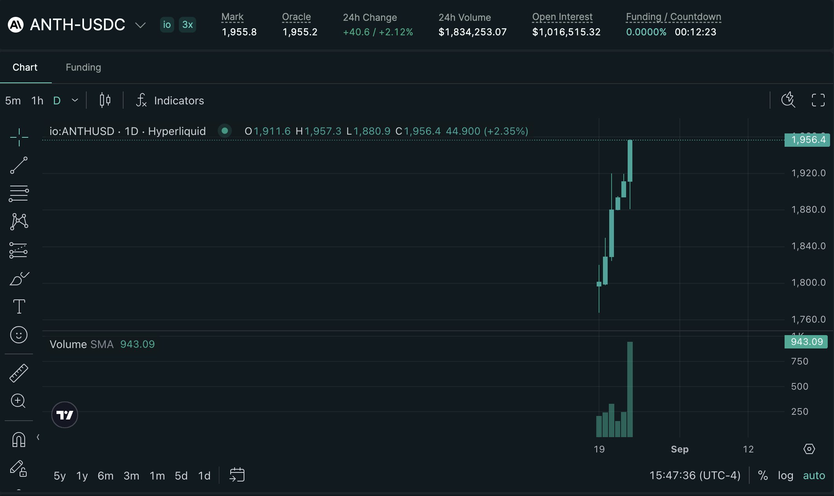The width and height of the screenshot is (834, 496).
Task: Set chart range to 3m
Action: click(x=131, y=476)
